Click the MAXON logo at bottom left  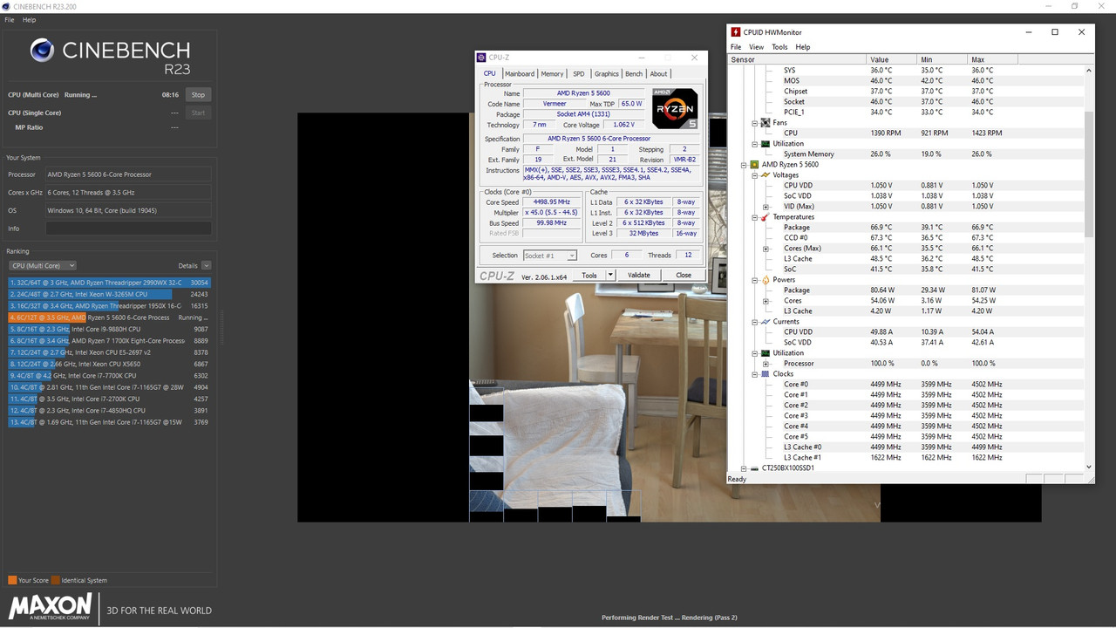point(50,605)
